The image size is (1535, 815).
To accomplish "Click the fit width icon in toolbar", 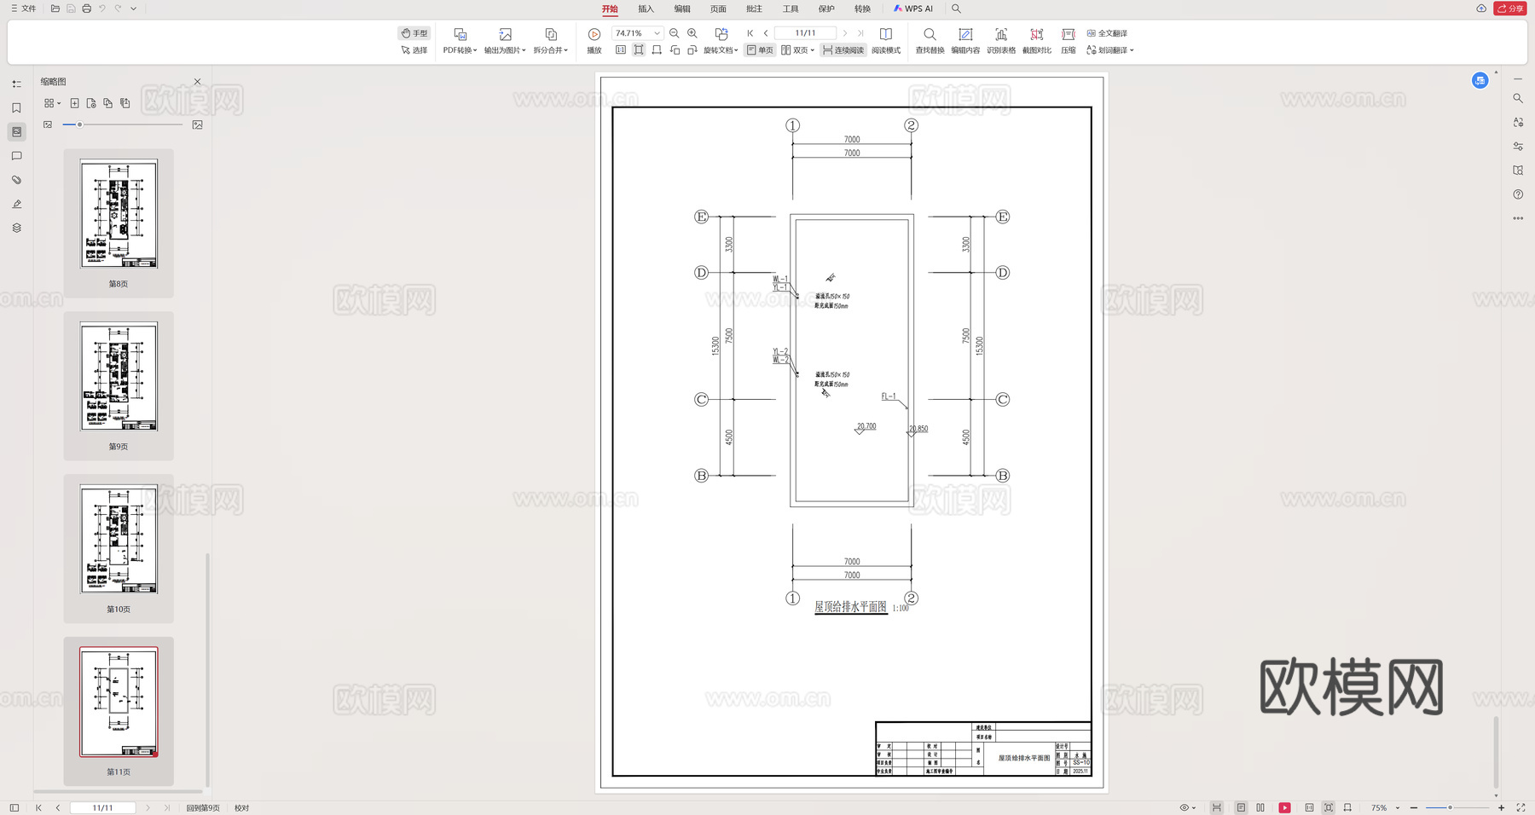I will coord(657,50).
